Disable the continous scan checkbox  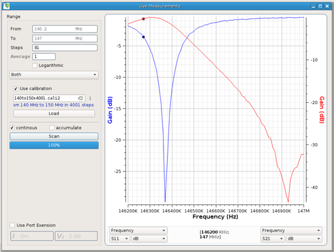[x=12, y=127]
